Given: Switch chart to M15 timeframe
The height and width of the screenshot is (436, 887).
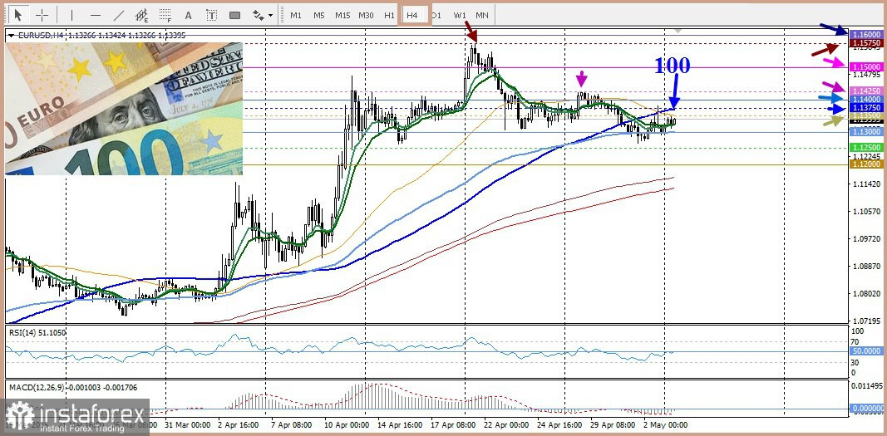Looking at the screenshot, I should pos(342,15).
